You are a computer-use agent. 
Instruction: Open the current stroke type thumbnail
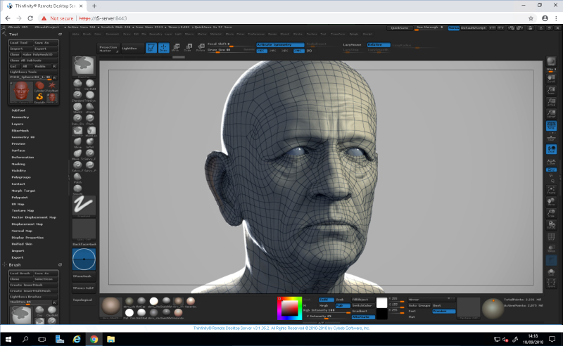pyautogui.click(x=84, y=205)
